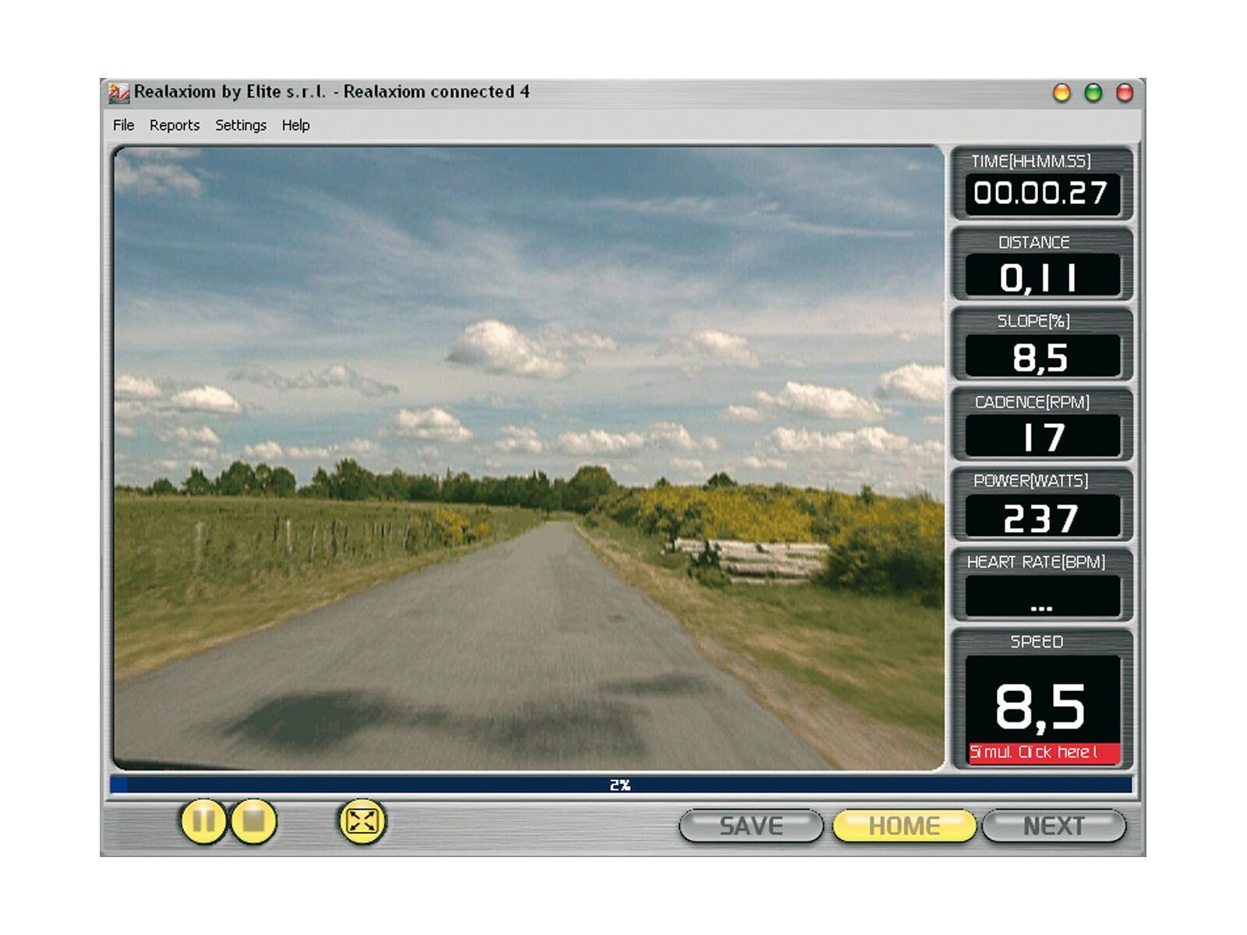Select the CADENCE RPM readout
Image resolution: width=1247 pixels, height=935 pixels.
click(1042, 437)
